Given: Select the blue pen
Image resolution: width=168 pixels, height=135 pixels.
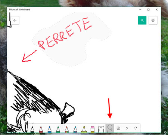Looking at the screenshot, I should (x=49, y=129).
